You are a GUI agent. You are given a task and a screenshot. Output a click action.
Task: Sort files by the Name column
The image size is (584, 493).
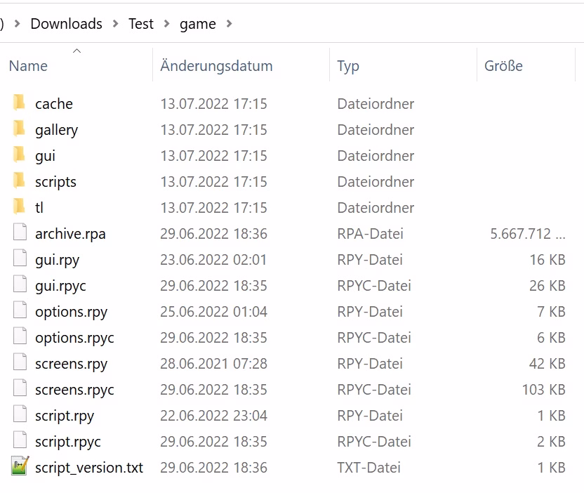point(28,65)
